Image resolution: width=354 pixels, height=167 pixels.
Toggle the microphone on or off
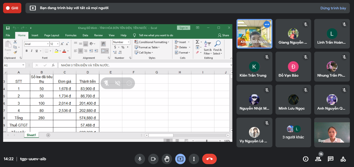[140, 159]
